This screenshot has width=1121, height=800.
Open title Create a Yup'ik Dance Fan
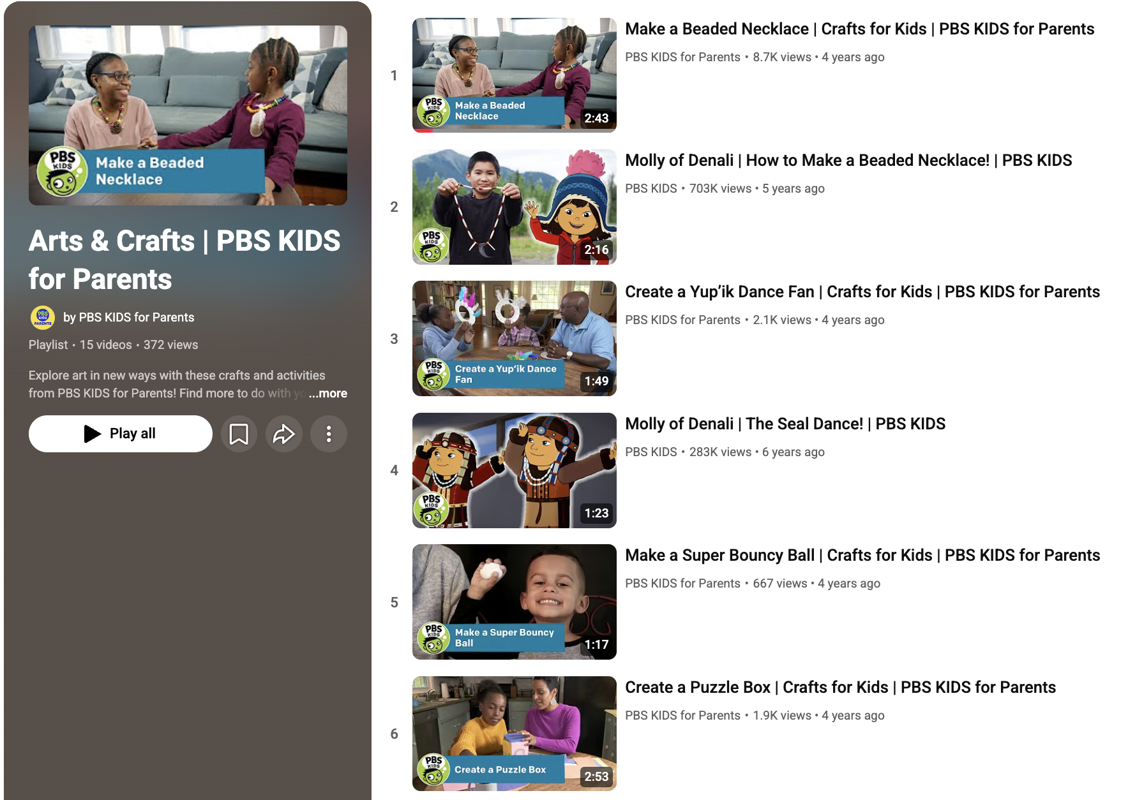click(x=862, y=292)
